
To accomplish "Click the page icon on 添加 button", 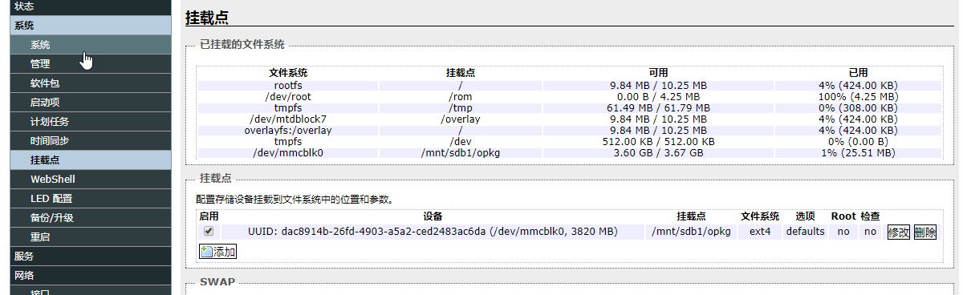I will coord(206,252).
